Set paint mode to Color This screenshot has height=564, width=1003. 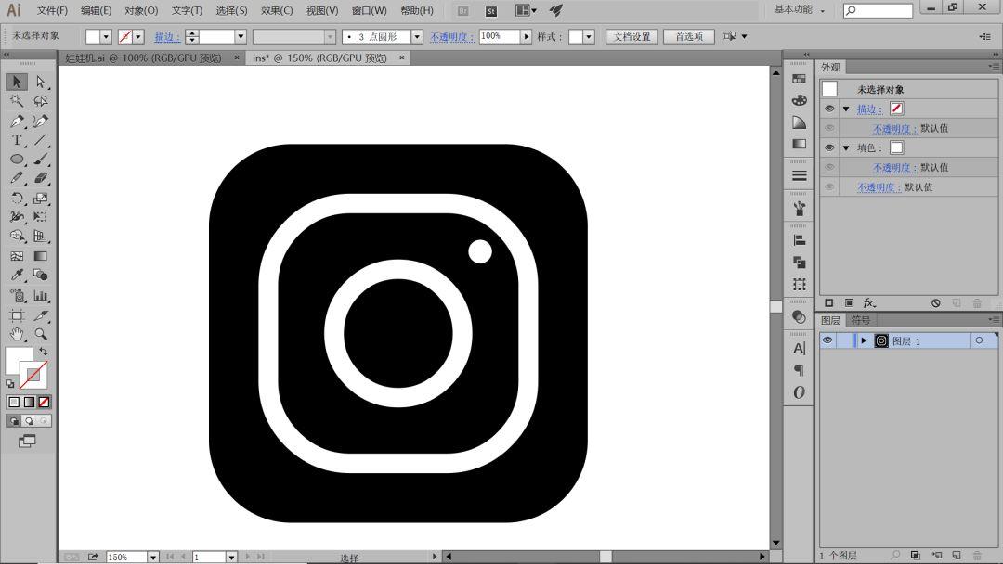click(x=14, y=402)
